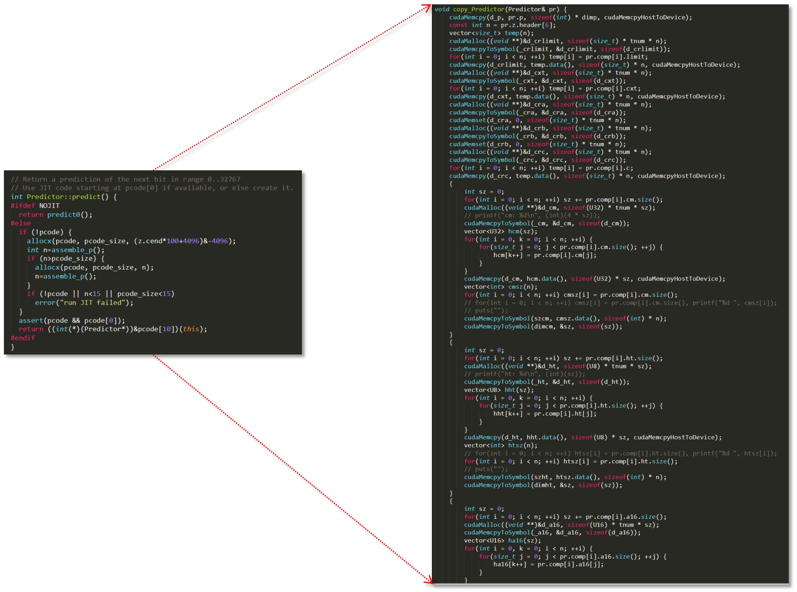Click the 'vector<size_t> temp(n);' line
The width and height of the screenshot is (797, 592).
click(492, 33)
